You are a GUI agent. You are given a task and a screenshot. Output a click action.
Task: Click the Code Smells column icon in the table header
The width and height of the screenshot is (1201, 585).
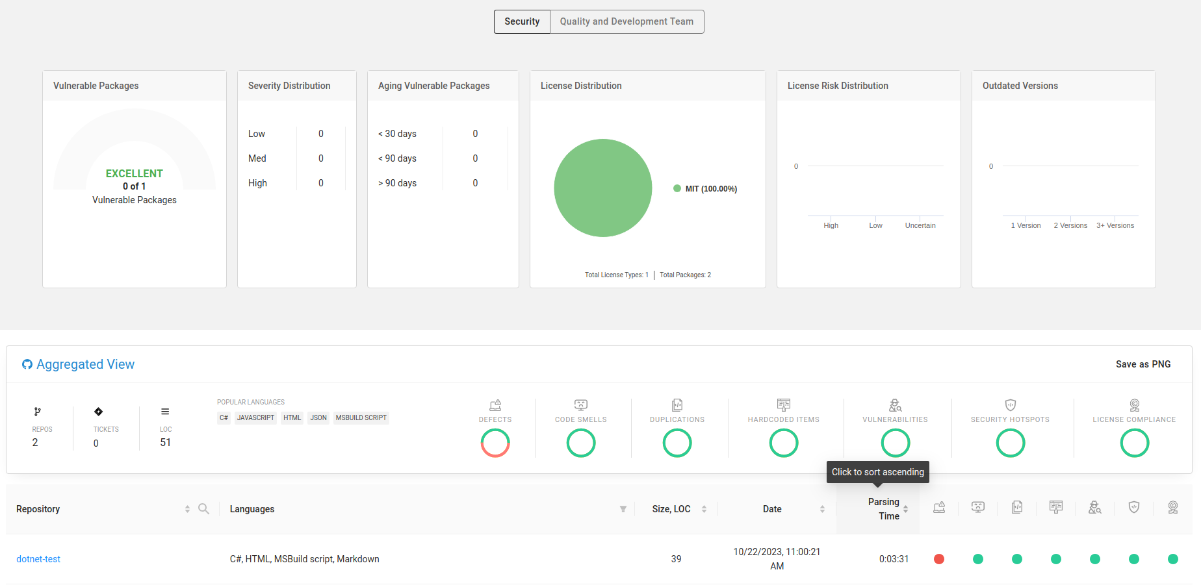978,508
